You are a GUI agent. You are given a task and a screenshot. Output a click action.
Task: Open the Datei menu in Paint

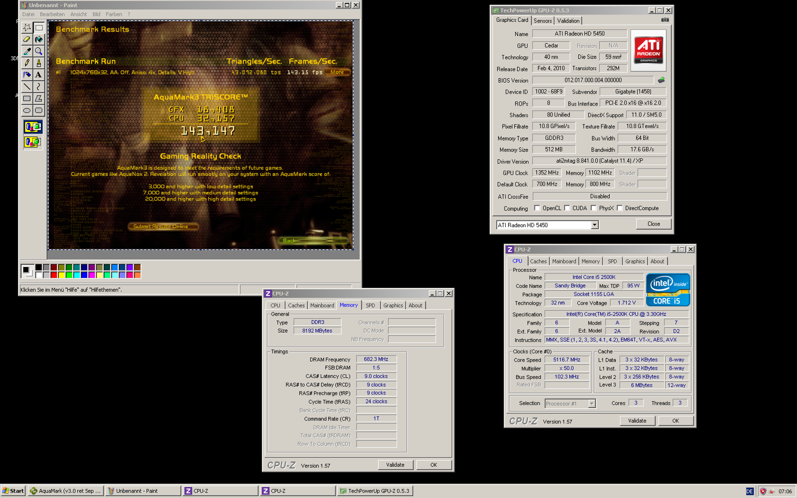click(x=28, y=14)
